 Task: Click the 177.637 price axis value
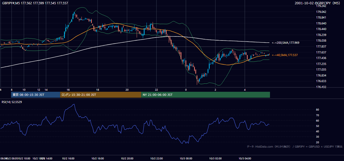(x=321, y=52)
